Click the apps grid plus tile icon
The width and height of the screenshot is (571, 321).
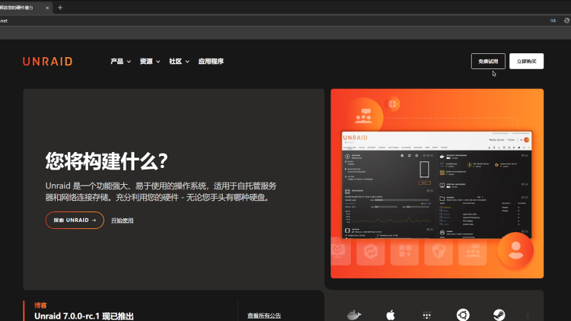point(404,251)
